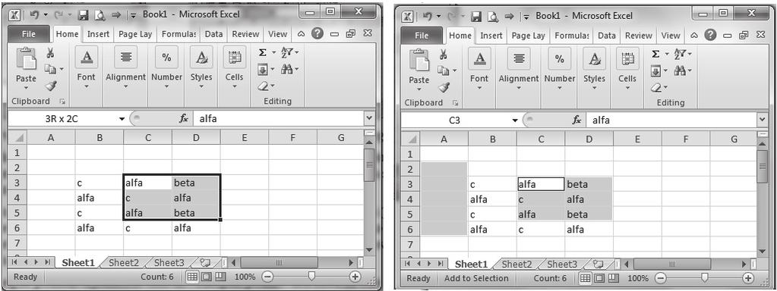
Task: Click Copy icon in left window
Action: coord(51,69)
